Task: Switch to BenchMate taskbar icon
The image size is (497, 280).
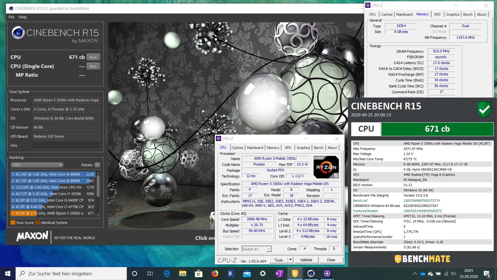Action: (295, 274)
